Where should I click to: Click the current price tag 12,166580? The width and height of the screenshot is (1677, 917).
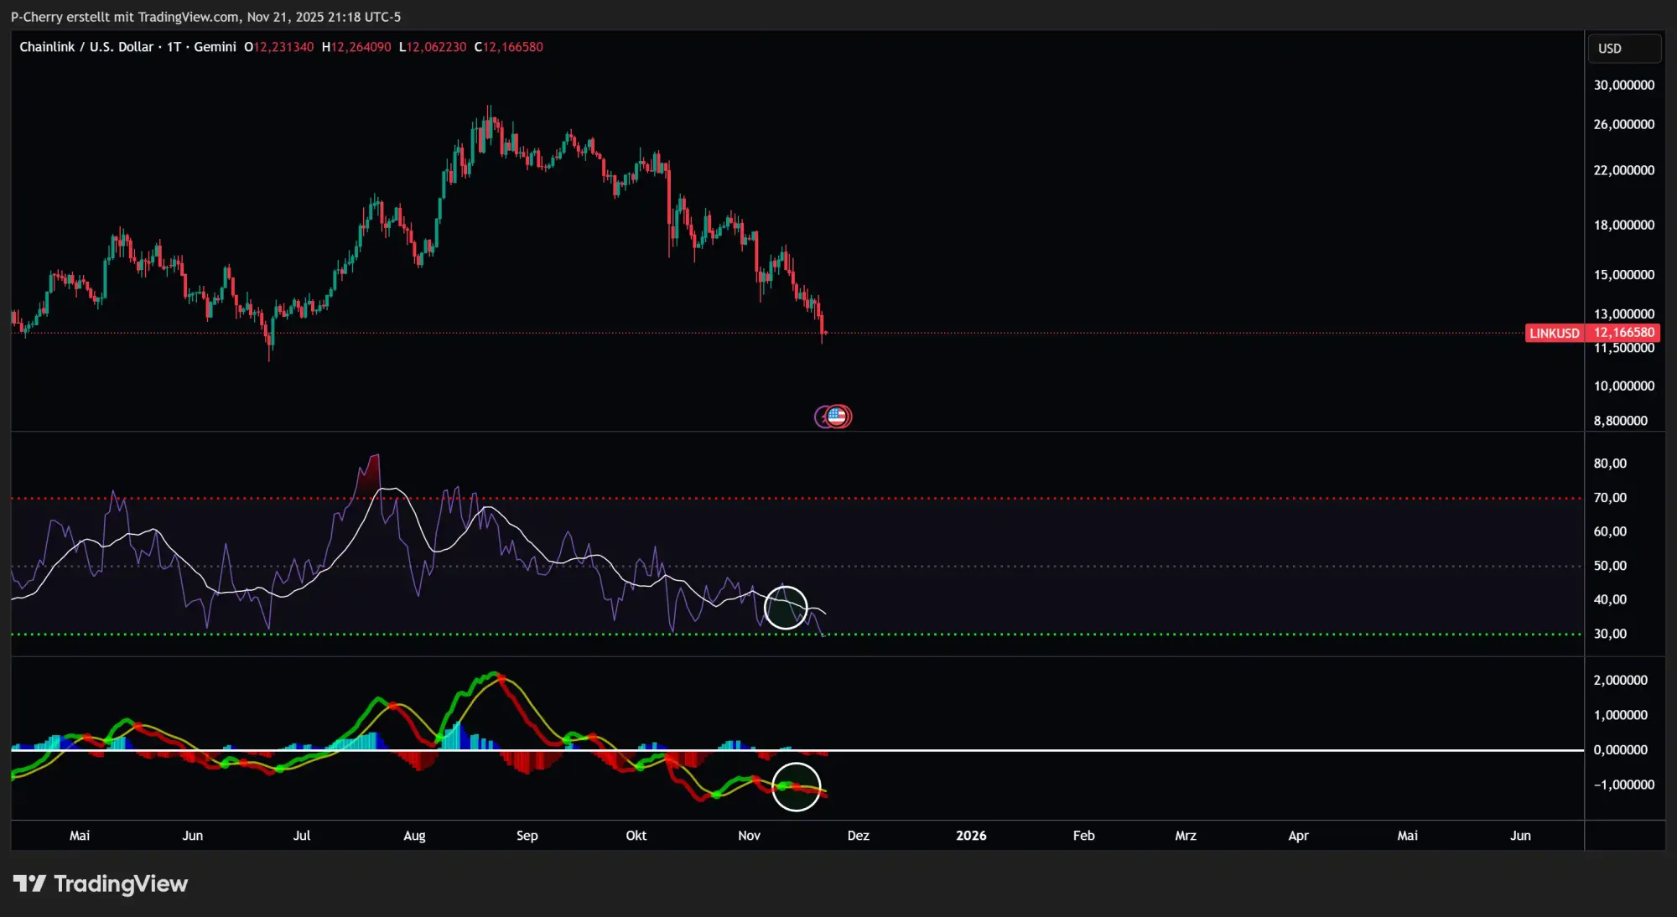[x=1624, y=333]
